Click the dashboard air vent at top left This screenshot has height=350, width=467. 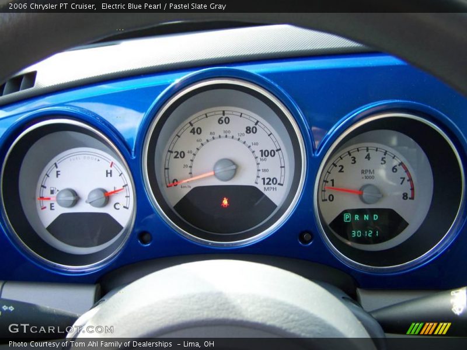[19, 83]
